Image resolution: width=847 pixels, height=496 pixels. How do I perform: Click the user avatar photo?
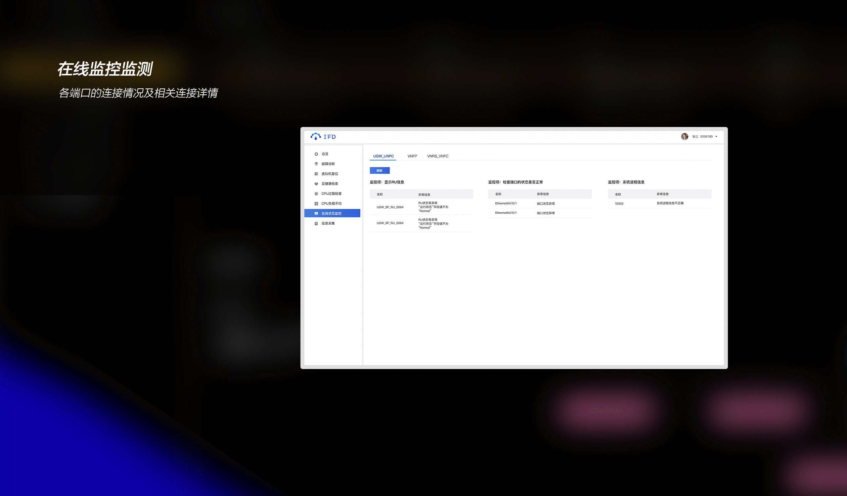pyautogui.click(x=684, y=136)
